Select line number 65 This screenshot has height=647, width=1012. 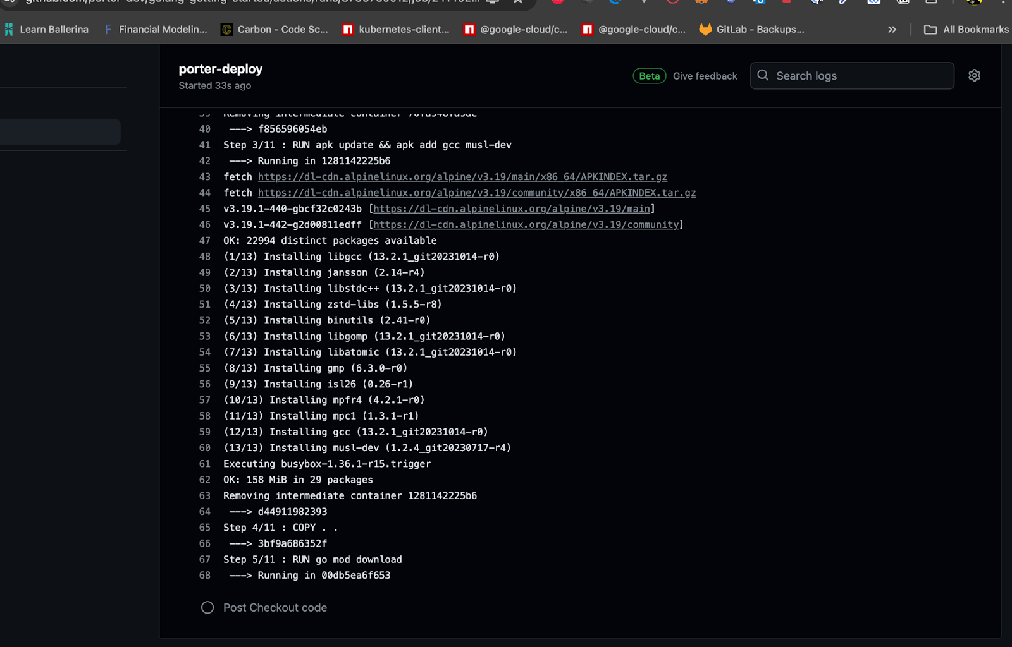pos(205,528)
